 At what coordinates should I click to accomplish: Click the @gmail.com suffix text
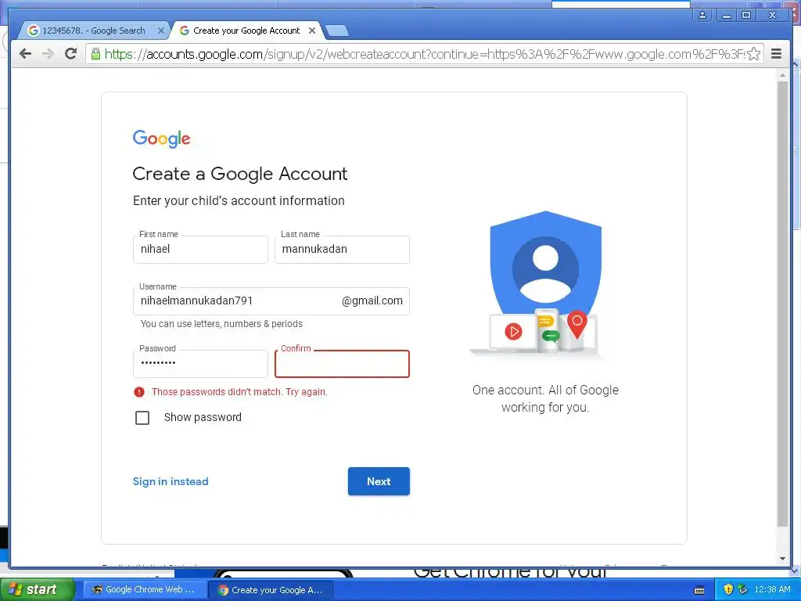click(372, 301)
